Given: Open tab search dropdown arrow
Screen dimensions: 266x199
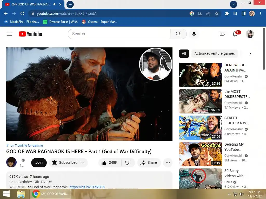Looking at the screenshot, I should pyautogui.click(x=234, y=4).
